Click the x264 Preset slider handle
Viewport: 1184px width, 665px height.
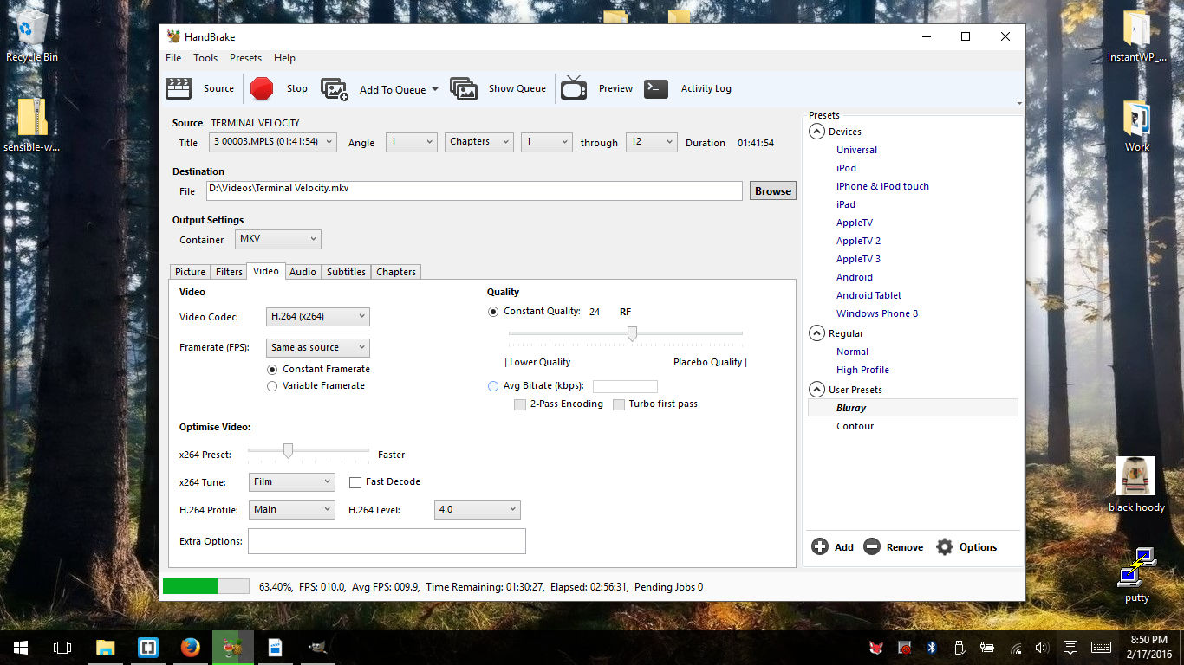(288, 451)
